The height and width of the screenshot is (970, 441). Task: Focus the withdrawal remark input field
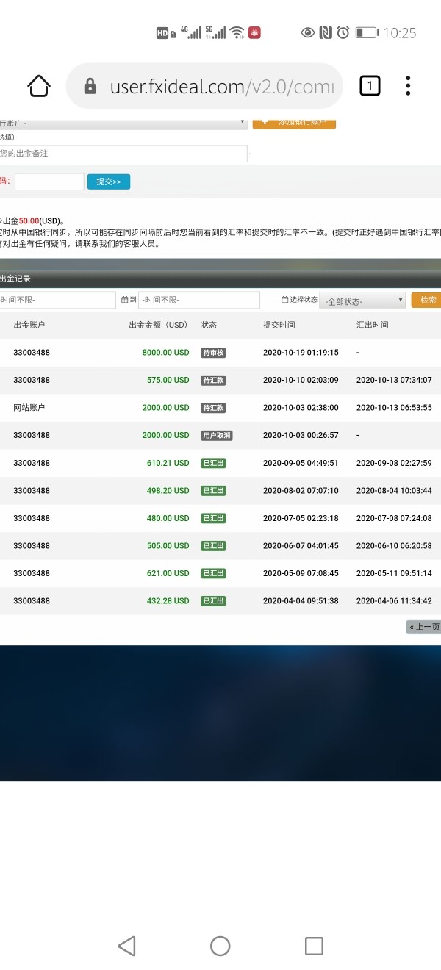pyautogui.click(x=123, y=153)
